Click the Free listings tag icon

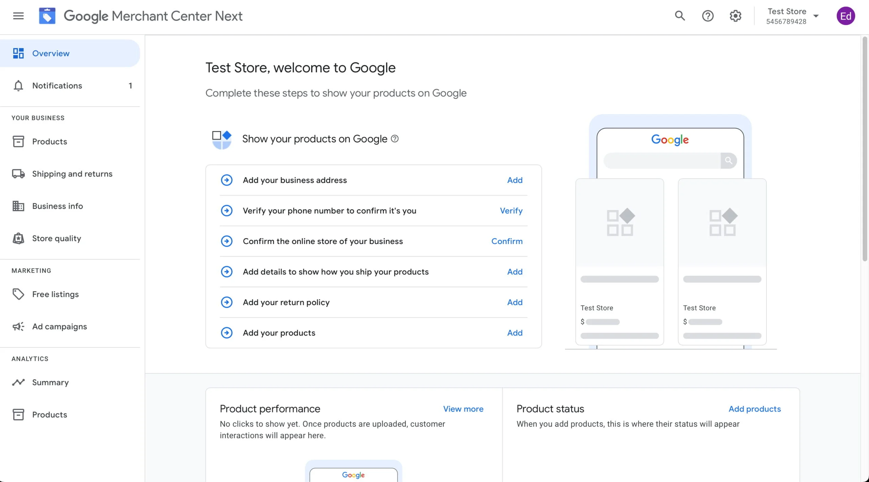click(x=18, y=294)
